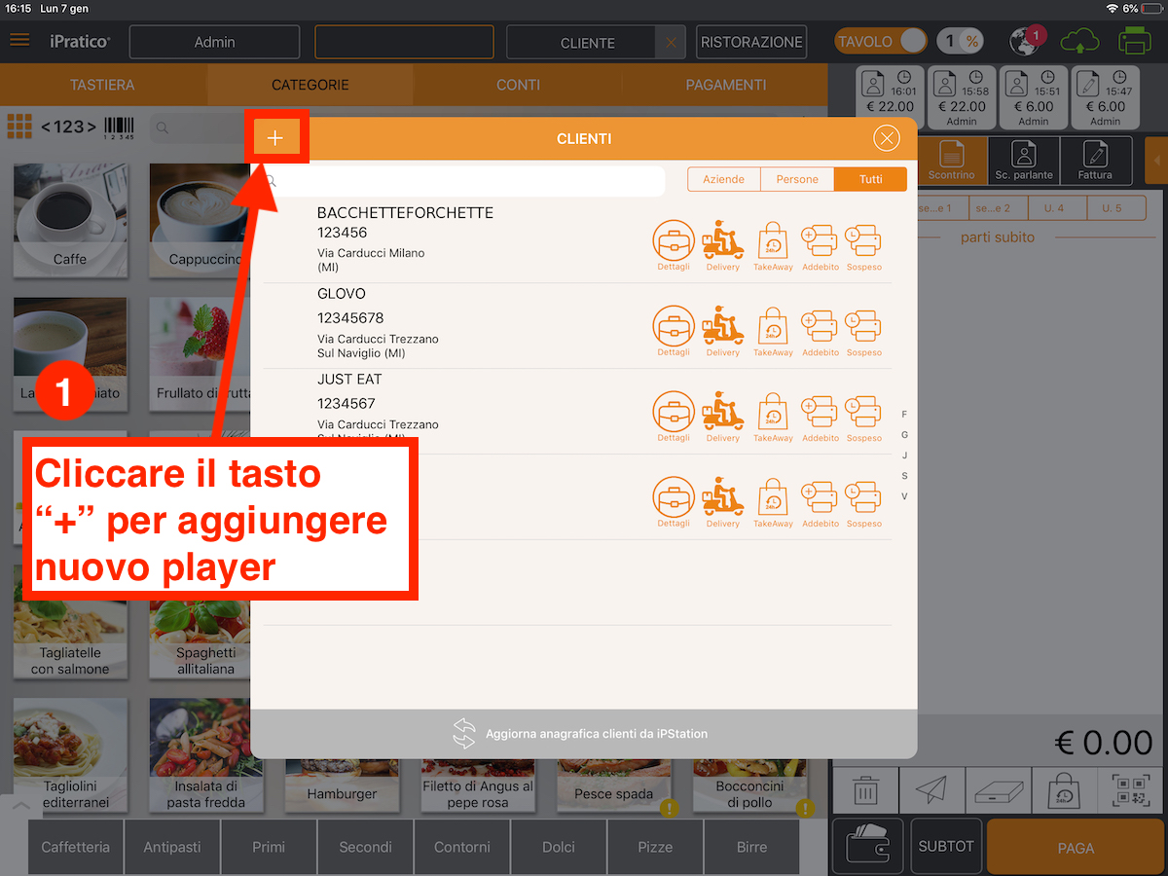The height and width of the screenshot is (876, 1168).
Task: Delete order with trash icon
Action: 865,790
